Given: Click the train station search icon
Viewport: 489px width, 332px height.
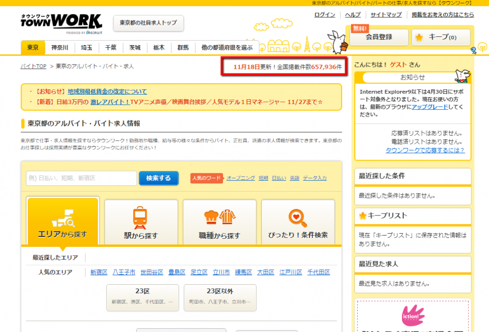Looking at the screenshot, I should 140,217.
